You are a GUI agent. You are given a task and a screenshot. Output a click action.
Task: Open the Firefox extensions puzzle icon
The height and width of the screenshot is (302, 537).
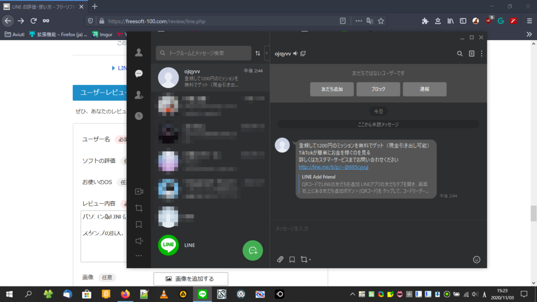coord(425,21)
